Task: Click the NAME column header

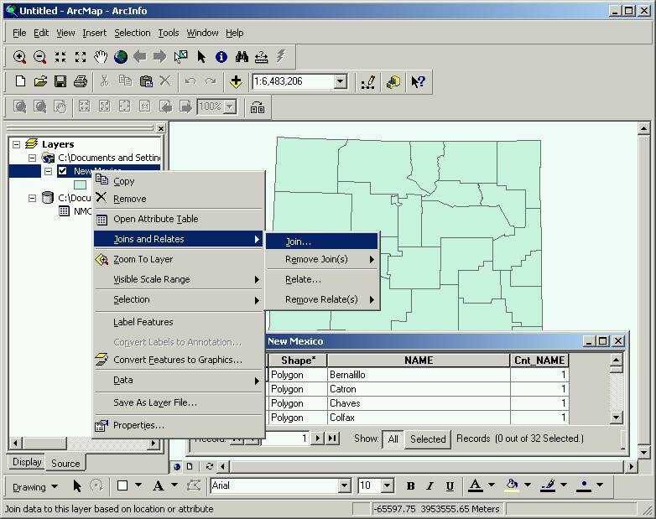Action: tap(419, 361)
